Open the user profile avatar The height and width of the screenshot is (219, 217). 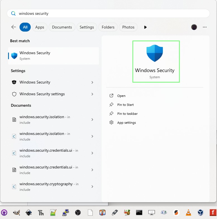tap(194, 27)
